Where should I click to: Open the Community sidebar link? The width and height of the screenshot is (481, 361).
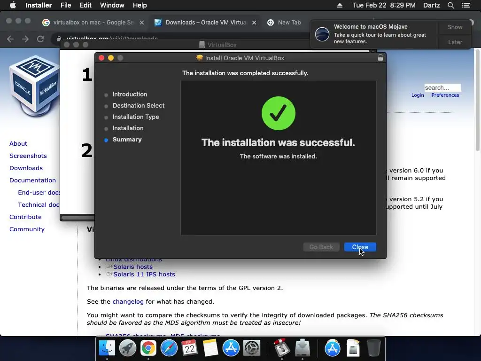pos(27,229)
